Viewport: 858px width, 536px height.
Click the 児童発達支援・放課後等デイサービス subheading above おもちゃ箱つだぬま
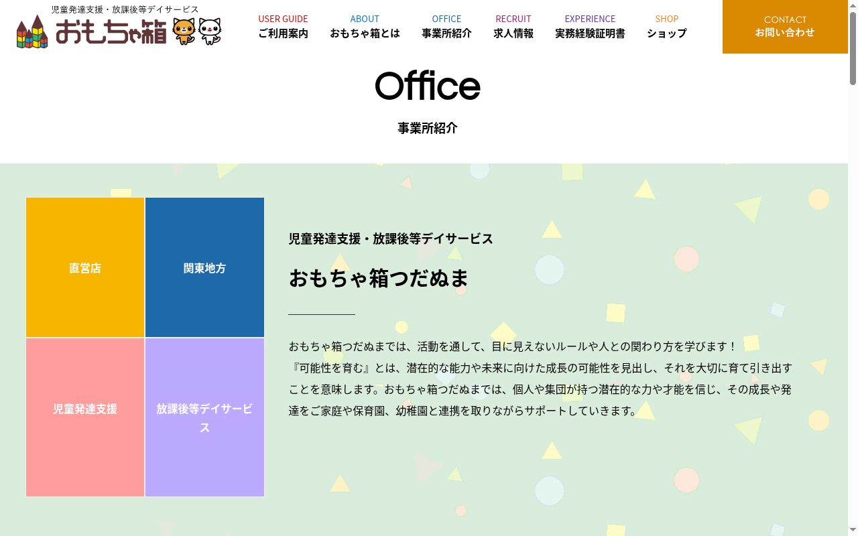(x=391, y=239)
